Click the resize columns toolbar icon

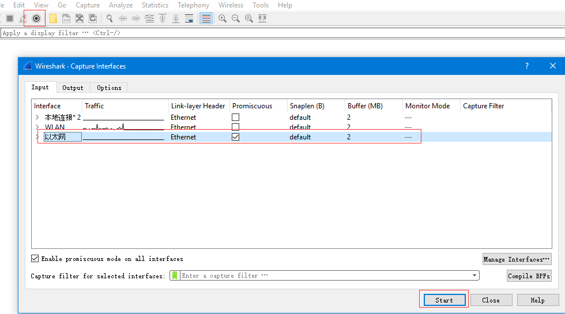tap(262, 18)
